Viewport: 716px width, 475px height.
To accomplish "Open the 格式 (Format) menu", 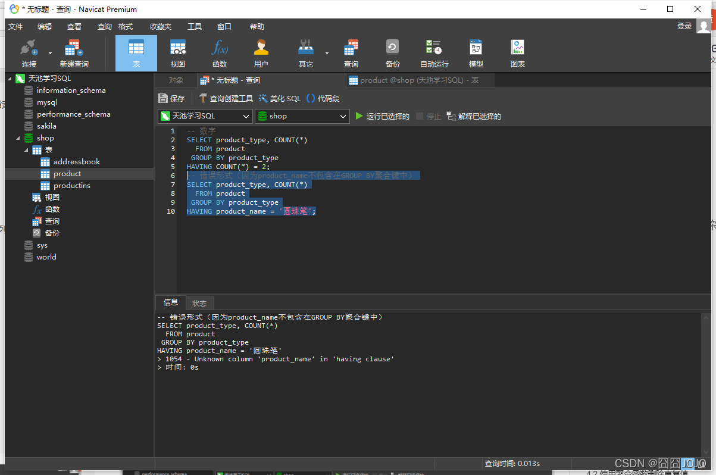I will [126, 26].
